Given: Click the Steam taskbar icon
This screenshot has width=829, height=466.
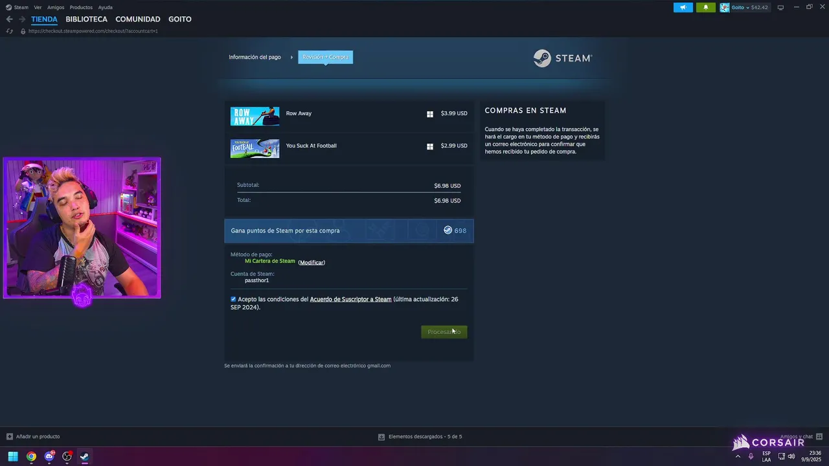Looking at the screenshot, I should pyautogui.click(x=84, y=456).
